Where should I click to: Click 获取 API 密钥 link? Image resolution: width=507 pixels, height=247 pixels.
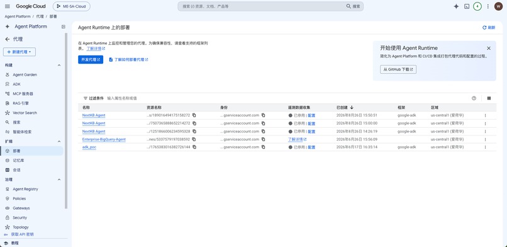[x=22, y=234]
